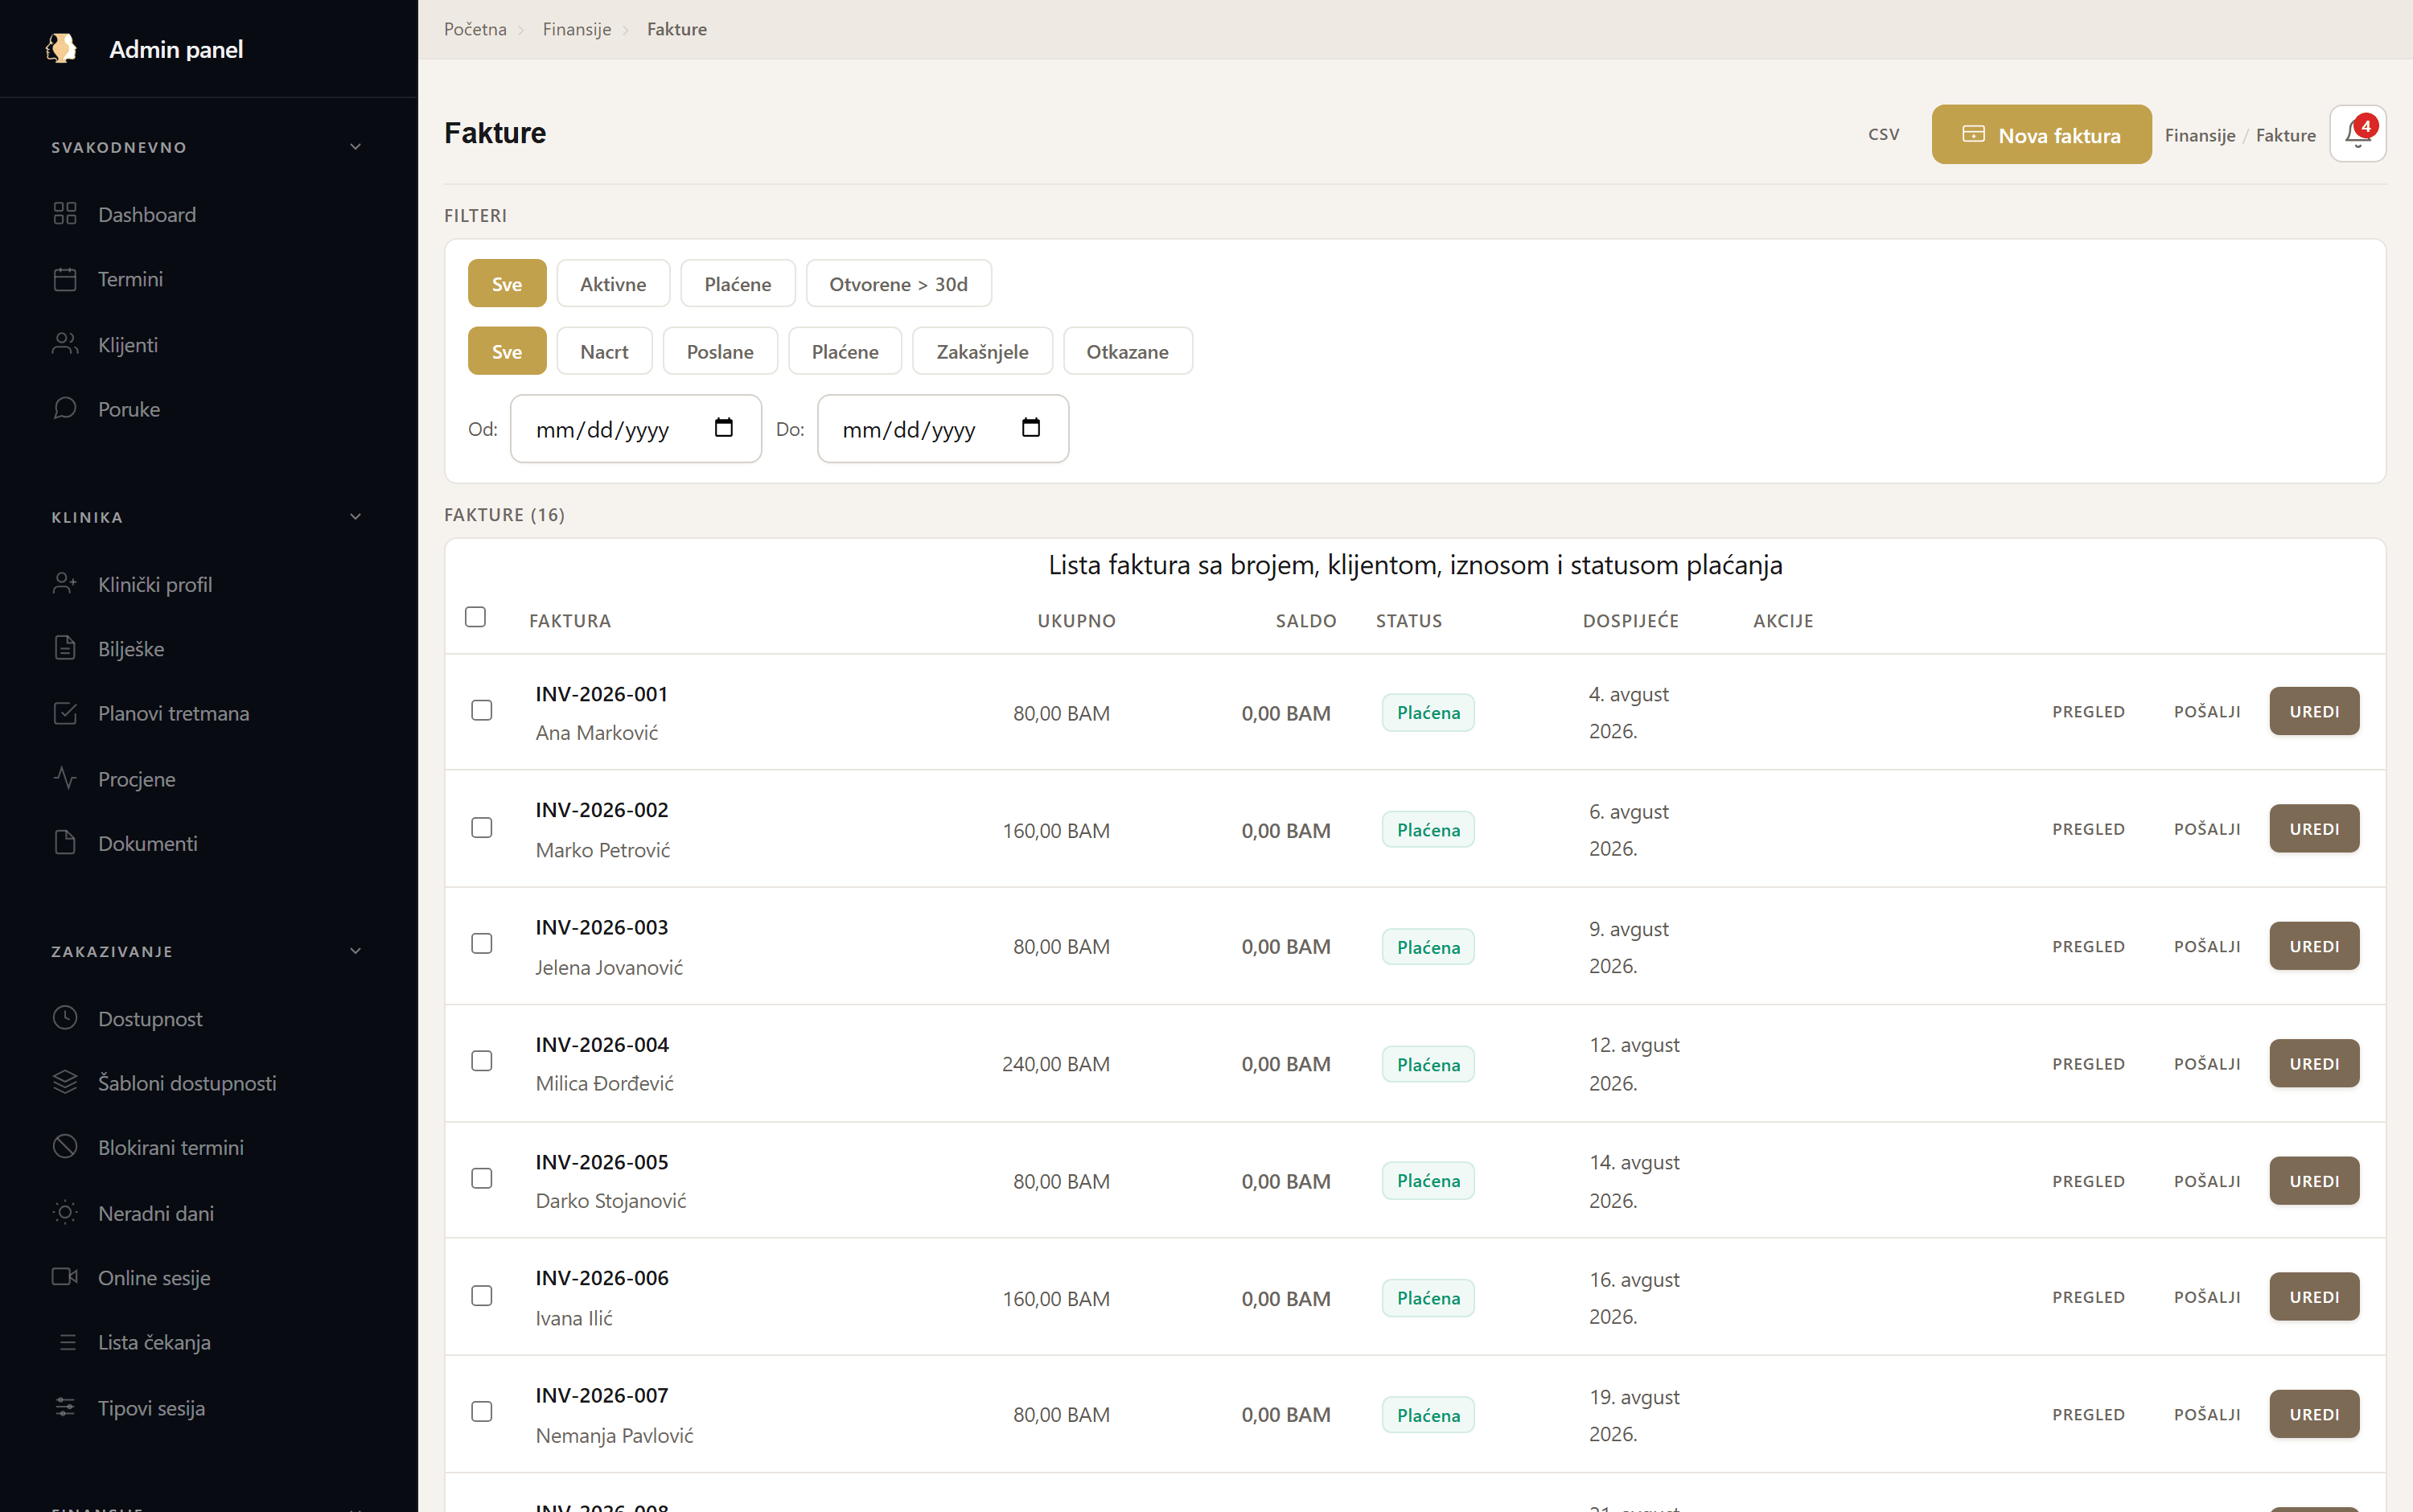The width and height of the screenshot is (2413, 1512).
Task: Click the 240,00 BAM total amount
Action: pos(1056,1064)
